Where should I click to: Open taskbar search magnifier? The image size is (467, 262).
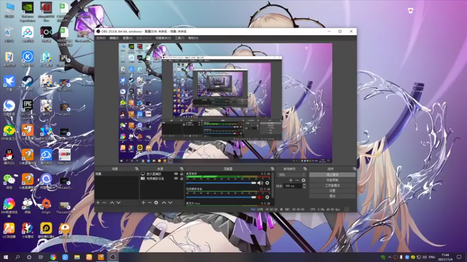pos(18,257)
